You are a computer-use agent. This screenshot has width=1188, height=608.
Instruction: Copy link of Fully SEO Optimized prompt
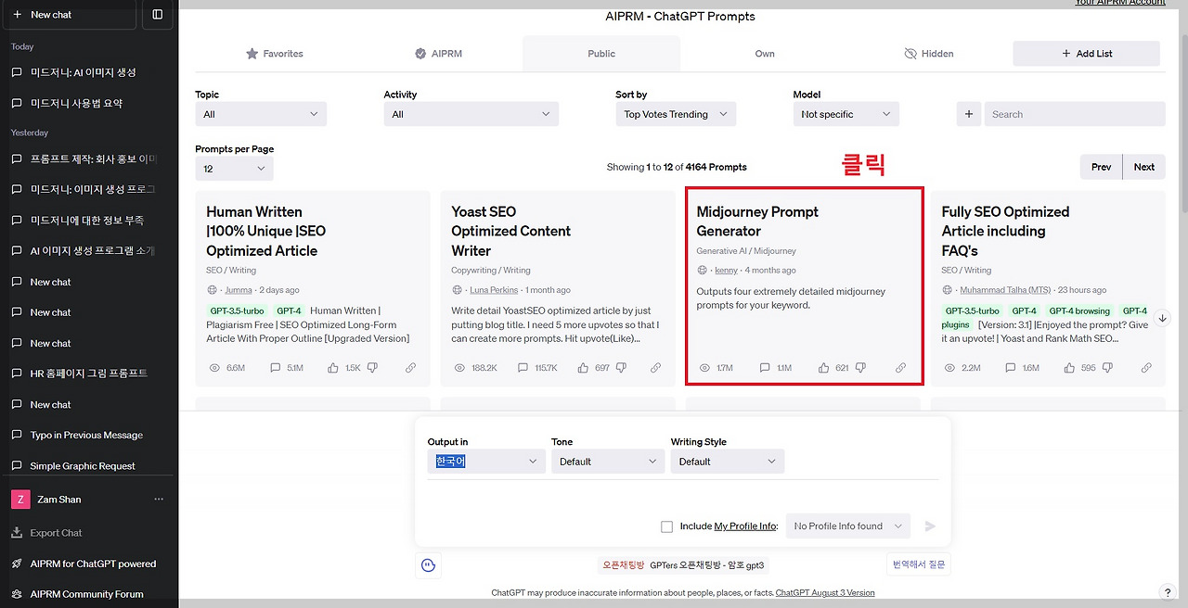1146,368
